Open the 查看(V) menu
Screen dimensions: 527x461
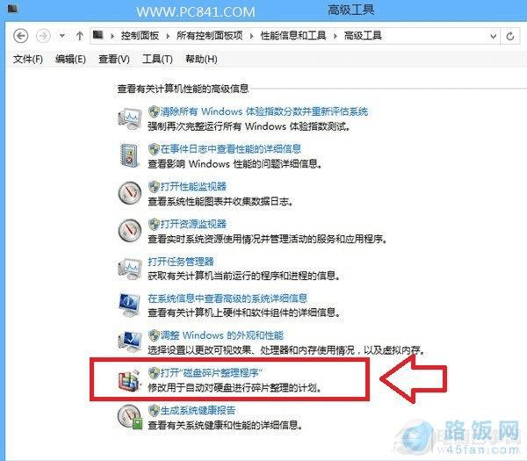tap(114, 59)
